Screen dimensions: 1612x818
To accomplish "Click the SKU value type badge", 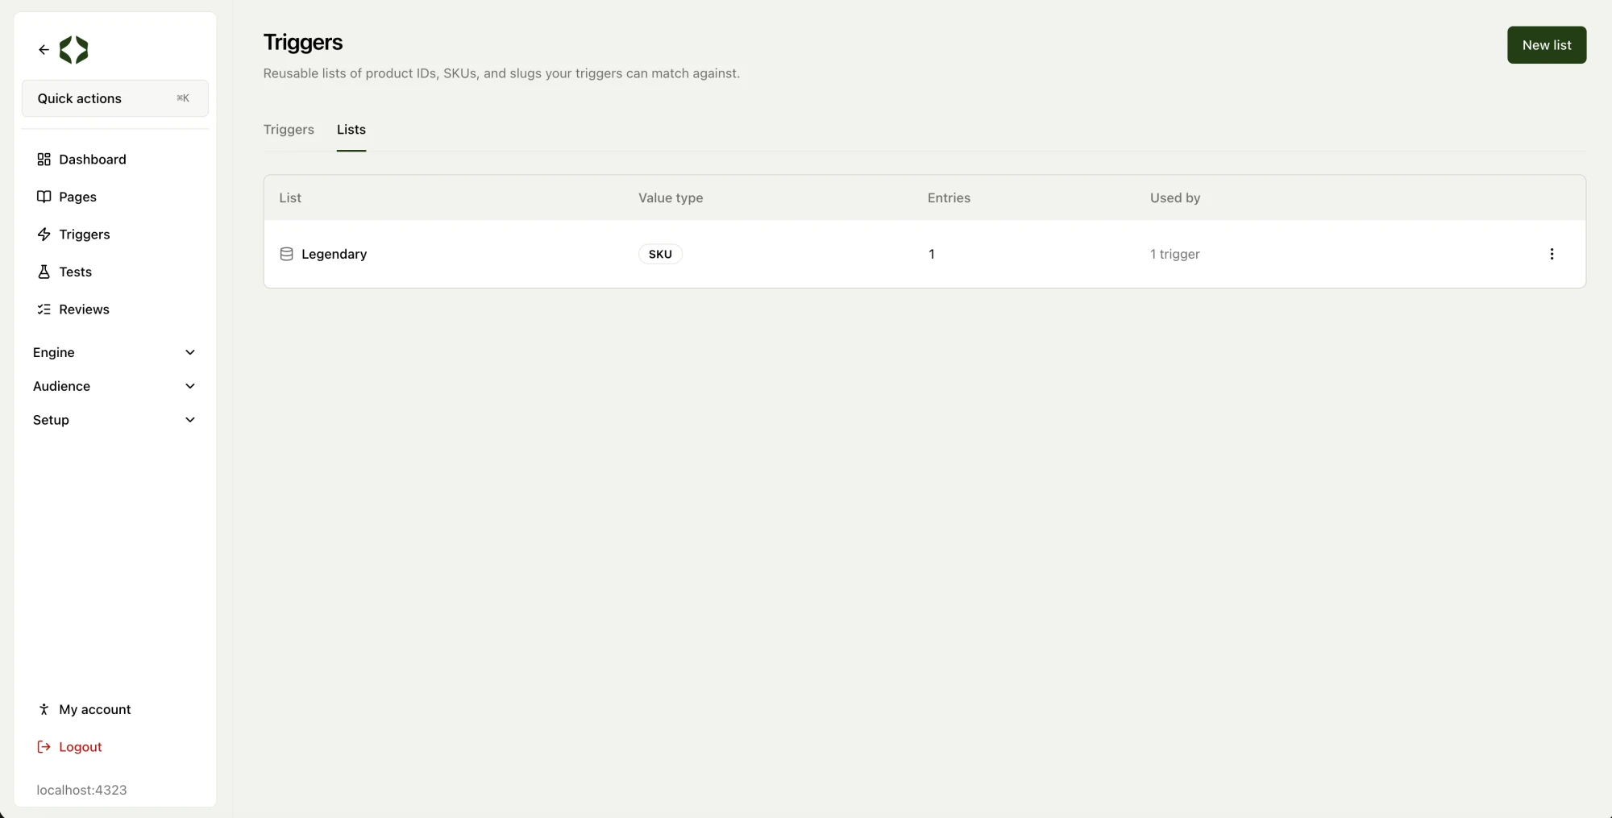I will 660,254.
